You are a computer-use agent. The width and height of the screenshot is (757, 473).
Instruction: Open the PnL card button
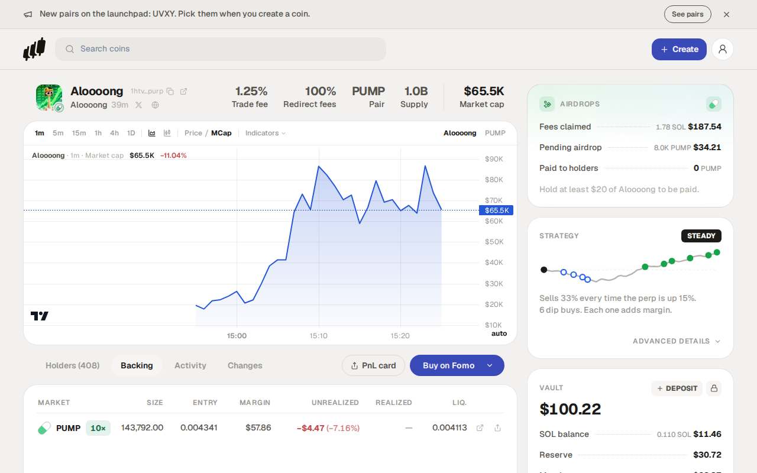[373, 365]
